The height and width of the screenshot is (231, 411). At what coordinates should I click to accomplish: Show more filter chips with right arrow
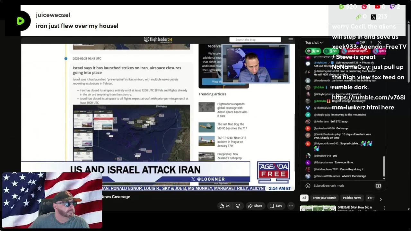(x=380, y=199)
